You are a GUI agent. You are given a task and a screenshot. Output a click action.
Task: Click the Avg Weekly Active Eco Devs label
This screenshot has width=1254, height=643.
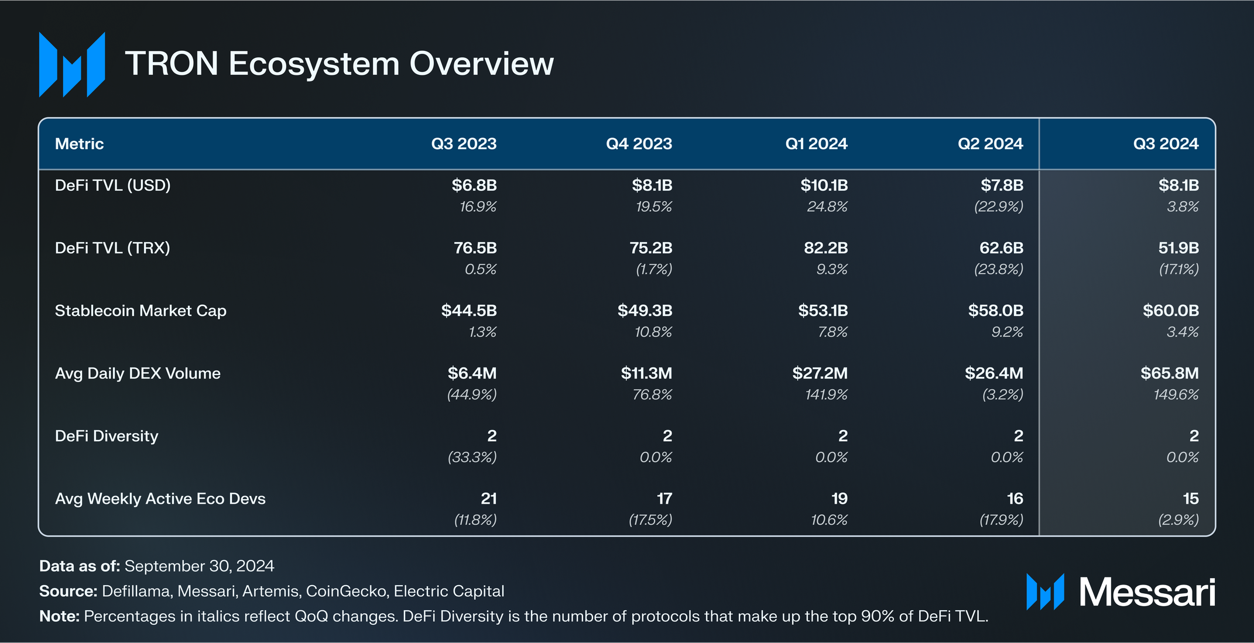160,498
